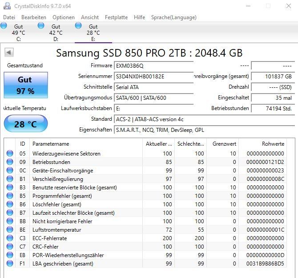Click the Gut 97 % health status button

[26, 85]
